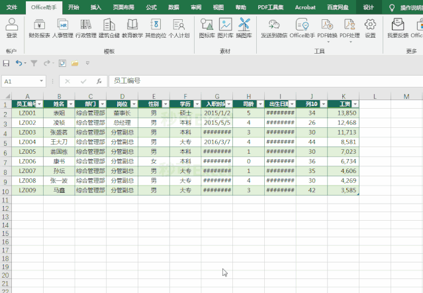Click PDF转换 tool

pyautogui.click(x=327, y=28)
